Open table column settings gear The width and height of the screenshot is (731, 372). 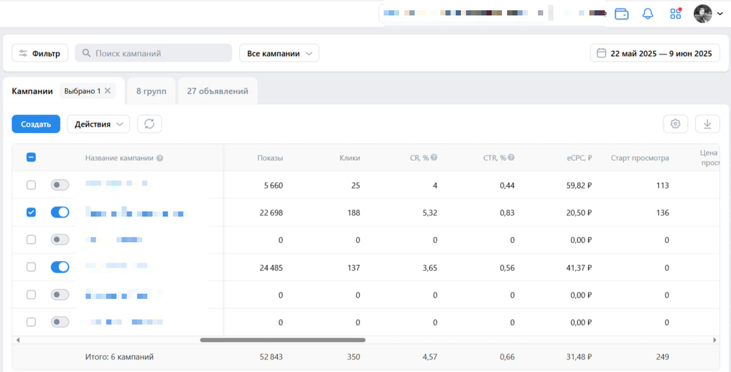coord(675,124)
